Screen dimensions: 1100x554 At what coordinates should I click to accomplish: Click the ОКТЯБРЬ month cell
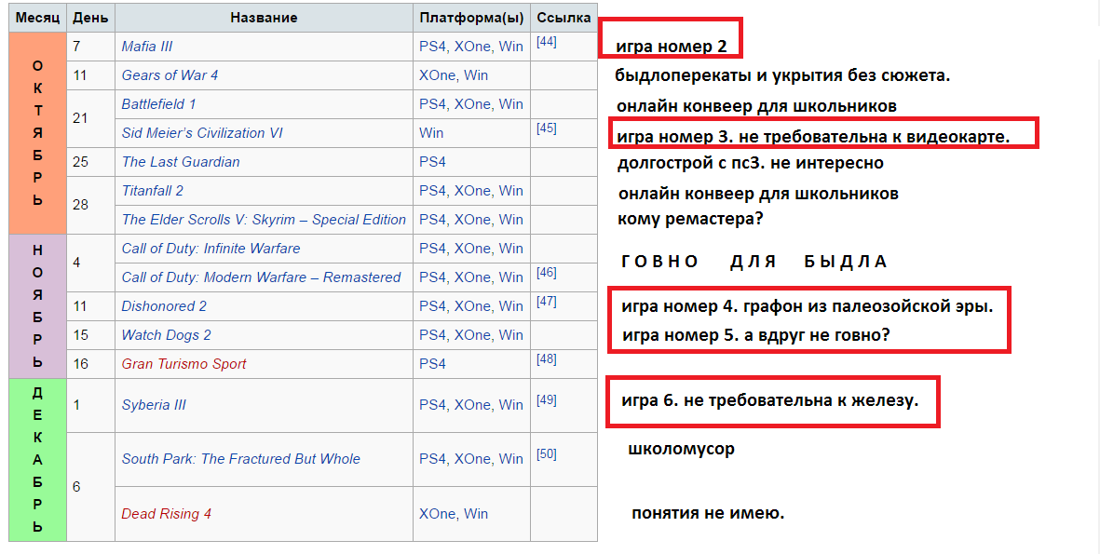[38, 132]
